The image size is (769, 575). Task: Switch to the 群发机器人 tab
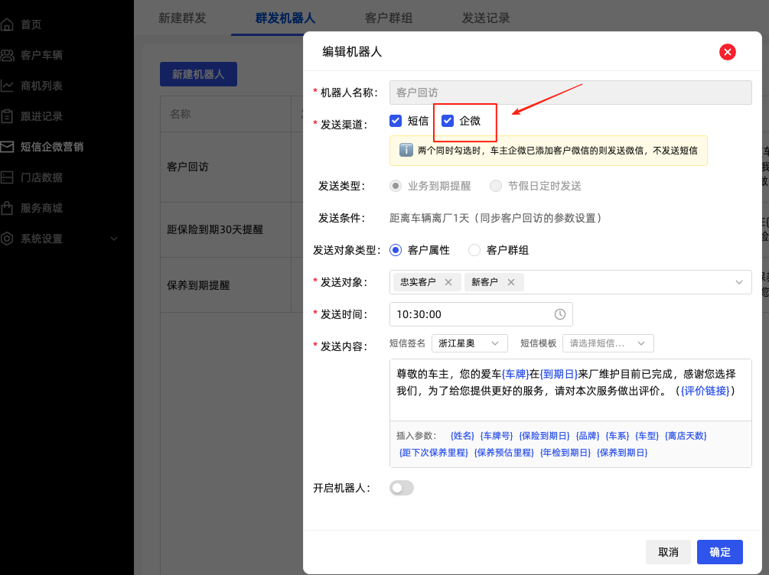click(285, 18)
